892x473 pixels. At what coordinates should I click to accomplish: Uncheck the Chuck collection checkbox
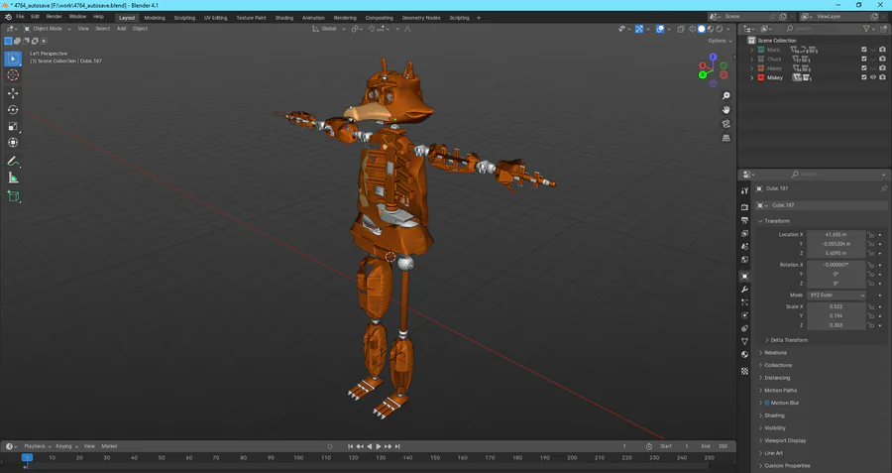(x=863, y=59)
